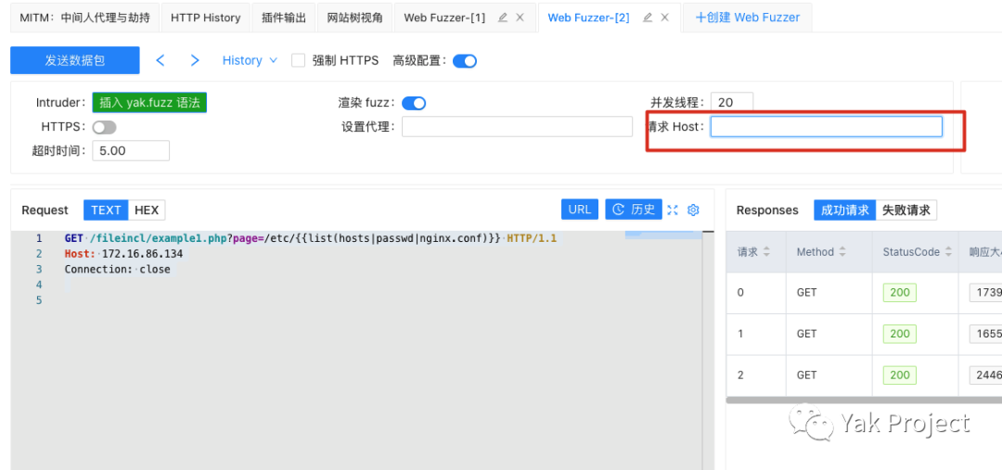Click the GET /fileincl/example1.php request line

pyautogui.click(x=311, y=239)
